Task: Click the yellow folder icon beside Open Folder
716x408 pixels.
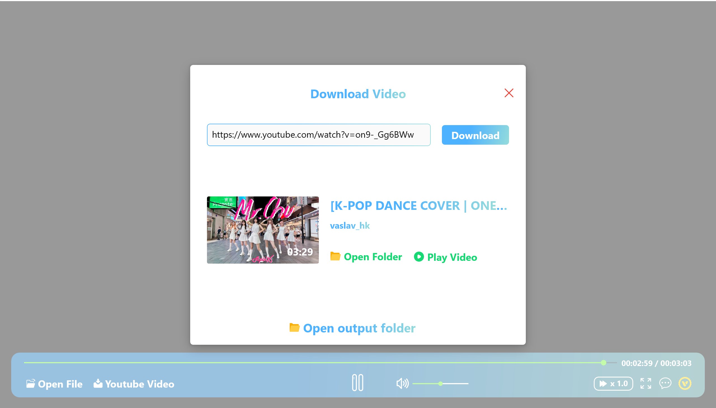Action: (x=335, y=256)
